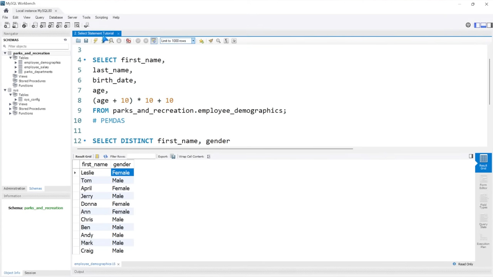Image resolution: width=493 pixels, height=277 pixels.
Task: Open the server inspector icon in toolbar
Action: click(x=25, y=25)
